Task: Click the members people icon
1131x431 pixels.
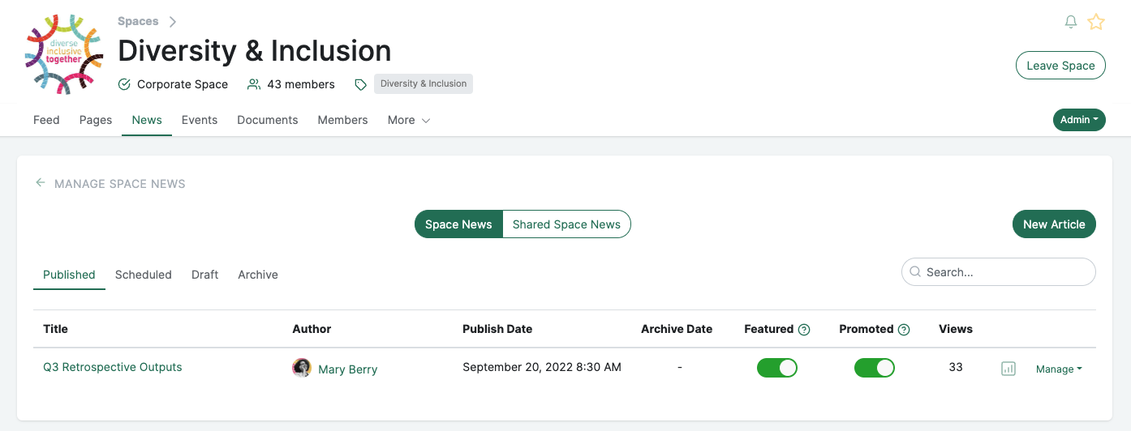Action: 254,84
